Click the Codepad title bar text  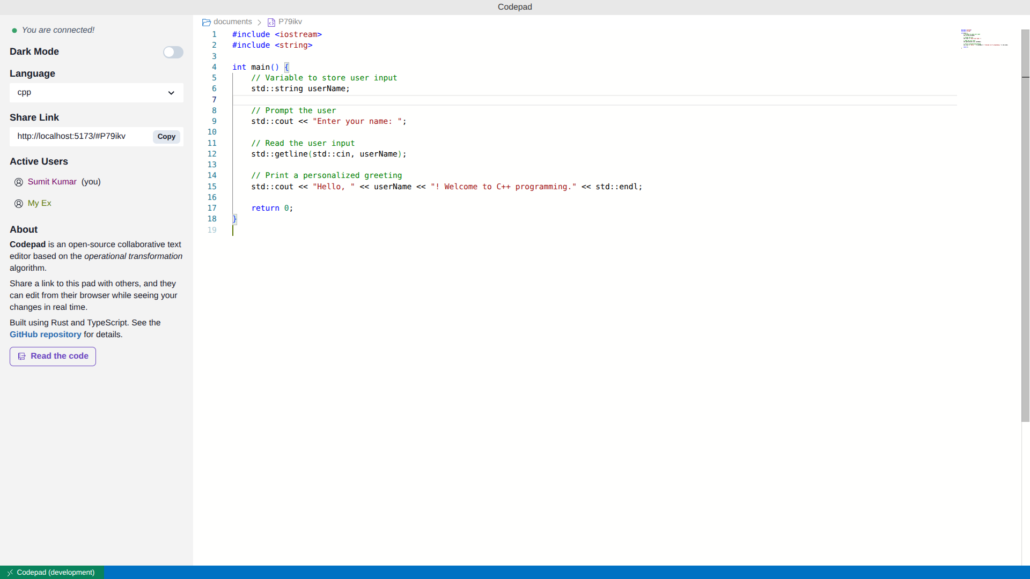point(515,7)
